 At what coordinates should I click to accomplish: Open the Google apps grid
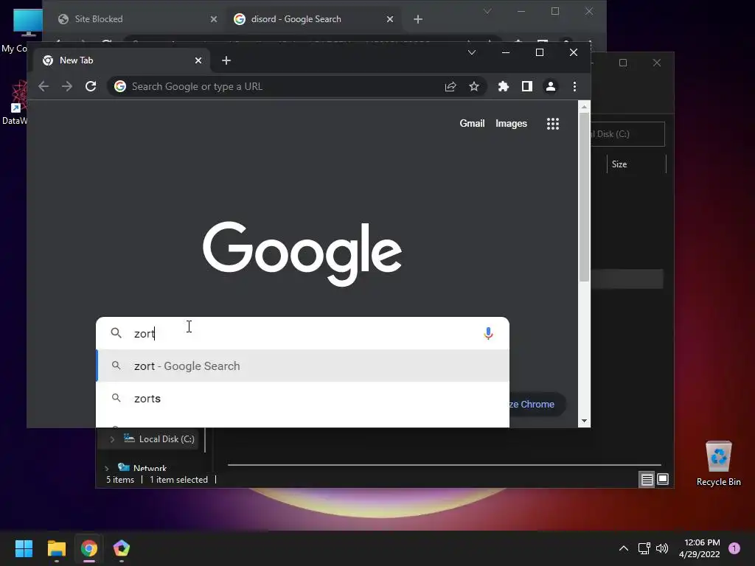point(553,124)
